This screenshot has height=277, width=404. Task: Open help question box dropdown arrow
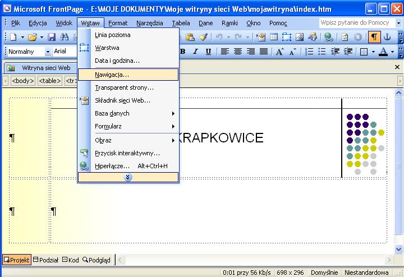tap(398, 23)
